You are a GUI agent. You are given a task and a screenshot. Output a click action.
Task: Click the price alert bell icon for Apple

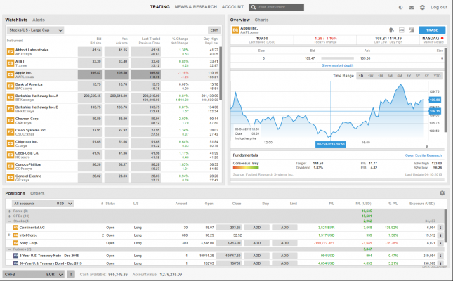pyautogui.click(x=391, y=30)
